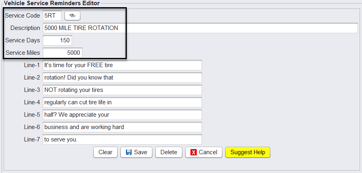The image size is (362, 173).
Task: Click the red X Cancel icon
Action: [x=194, y=152]
